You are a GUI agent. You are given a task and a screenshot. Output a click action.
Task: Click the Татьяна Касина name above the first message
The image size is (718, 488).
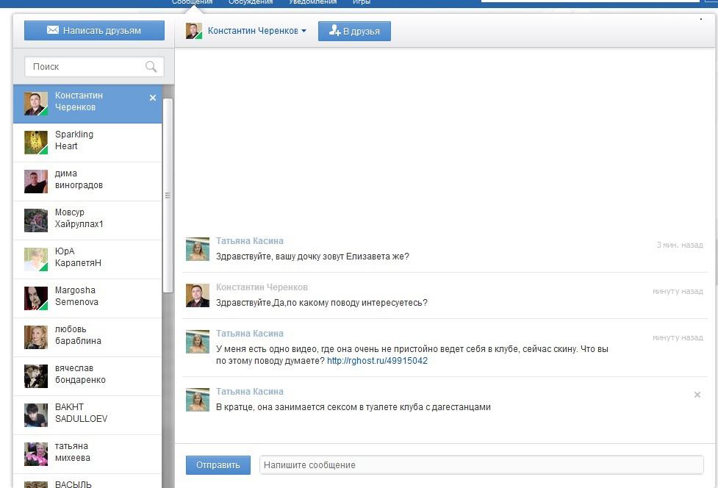tap(250, 241)
